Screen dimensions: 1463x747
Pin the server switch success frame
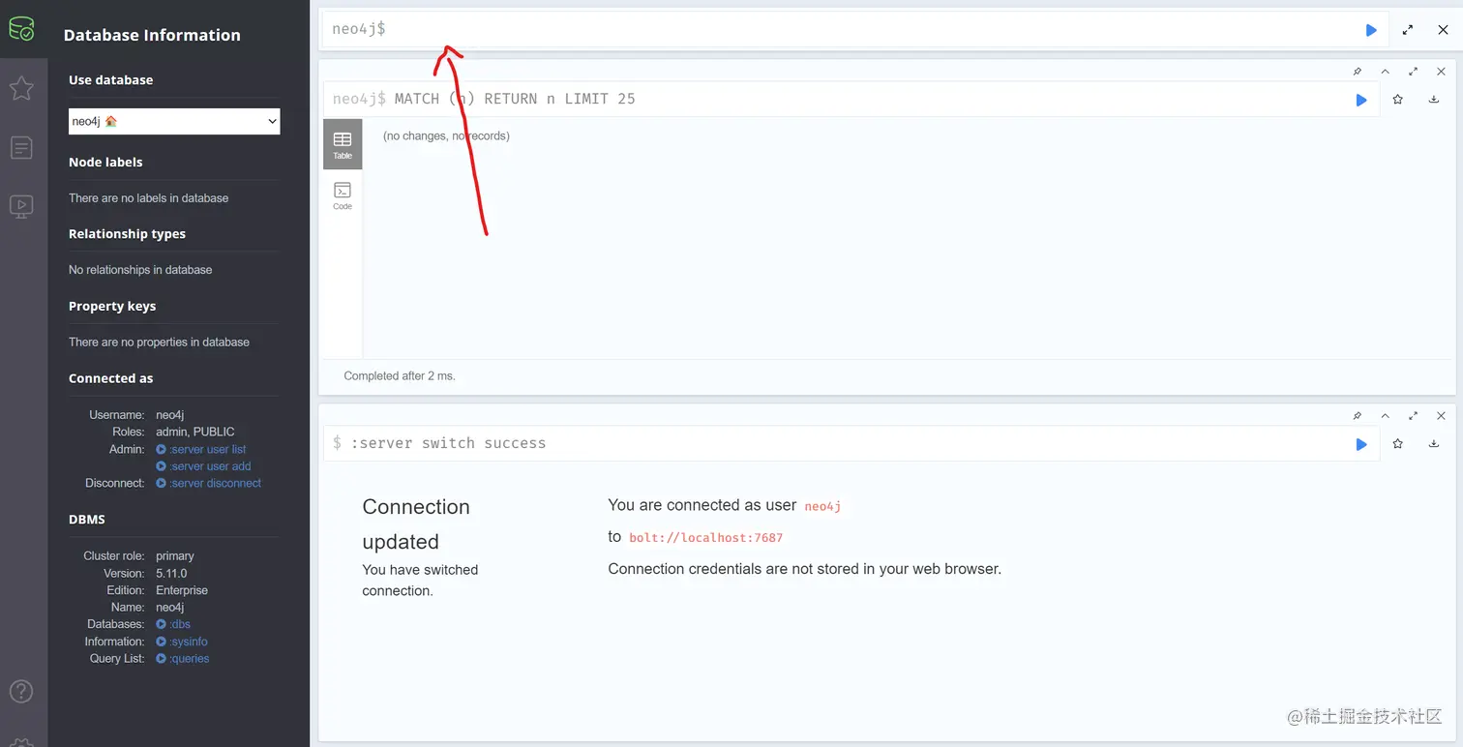(x=1357, y=416)
